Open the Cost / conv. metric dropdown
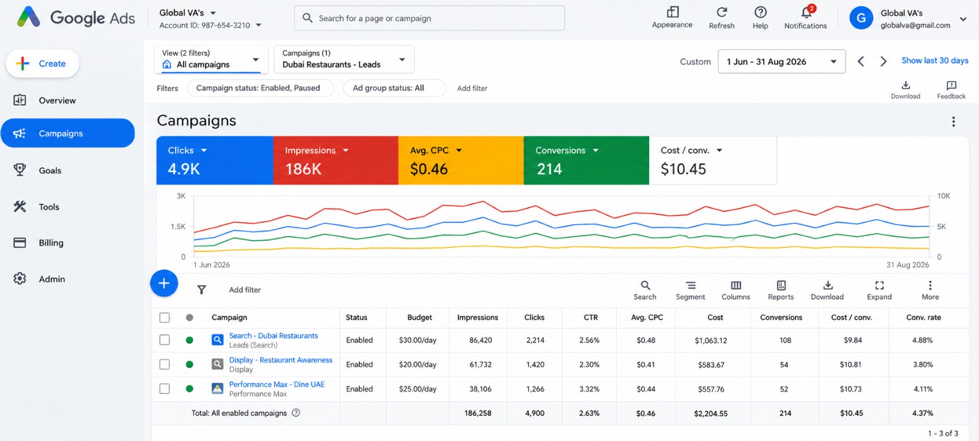Image resolution: width=979 pixels, height=441 pixels. pos(720,150)
